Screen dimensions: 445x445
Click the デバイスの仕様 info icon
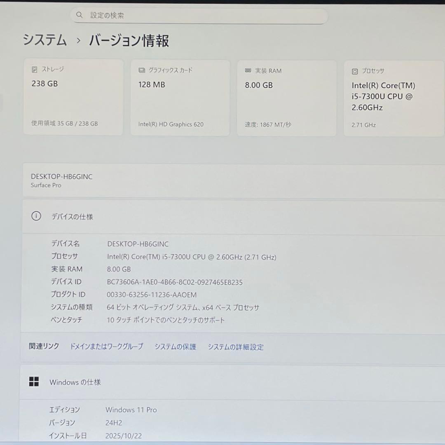tap(36, 216)
